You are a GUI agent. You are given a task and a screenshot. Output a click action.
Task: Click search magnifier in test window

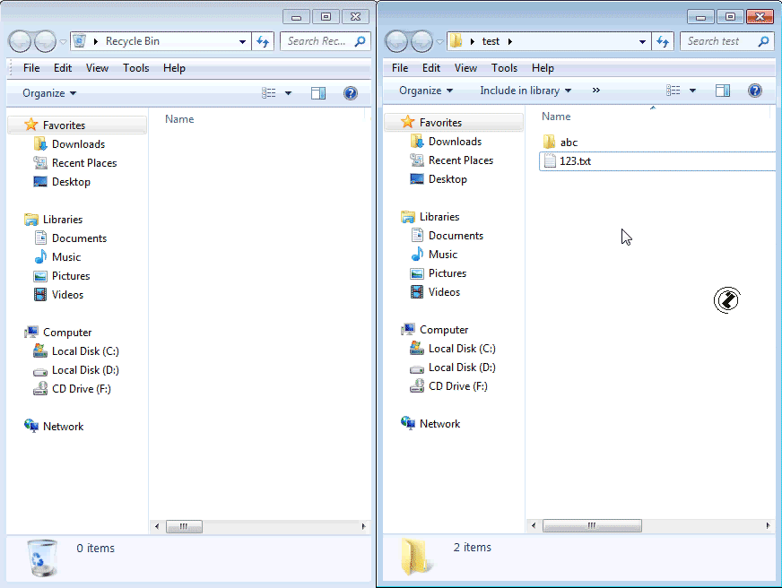[763, 41]
